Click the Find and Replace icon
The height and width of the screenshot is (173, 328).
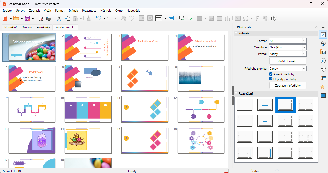click(123, 18)
